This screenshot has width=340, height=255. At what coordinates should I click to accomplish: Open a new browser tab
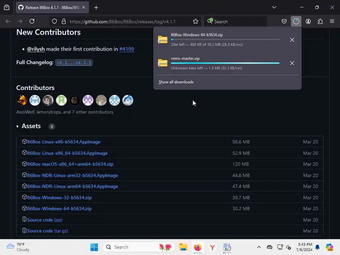pos(96,8)
